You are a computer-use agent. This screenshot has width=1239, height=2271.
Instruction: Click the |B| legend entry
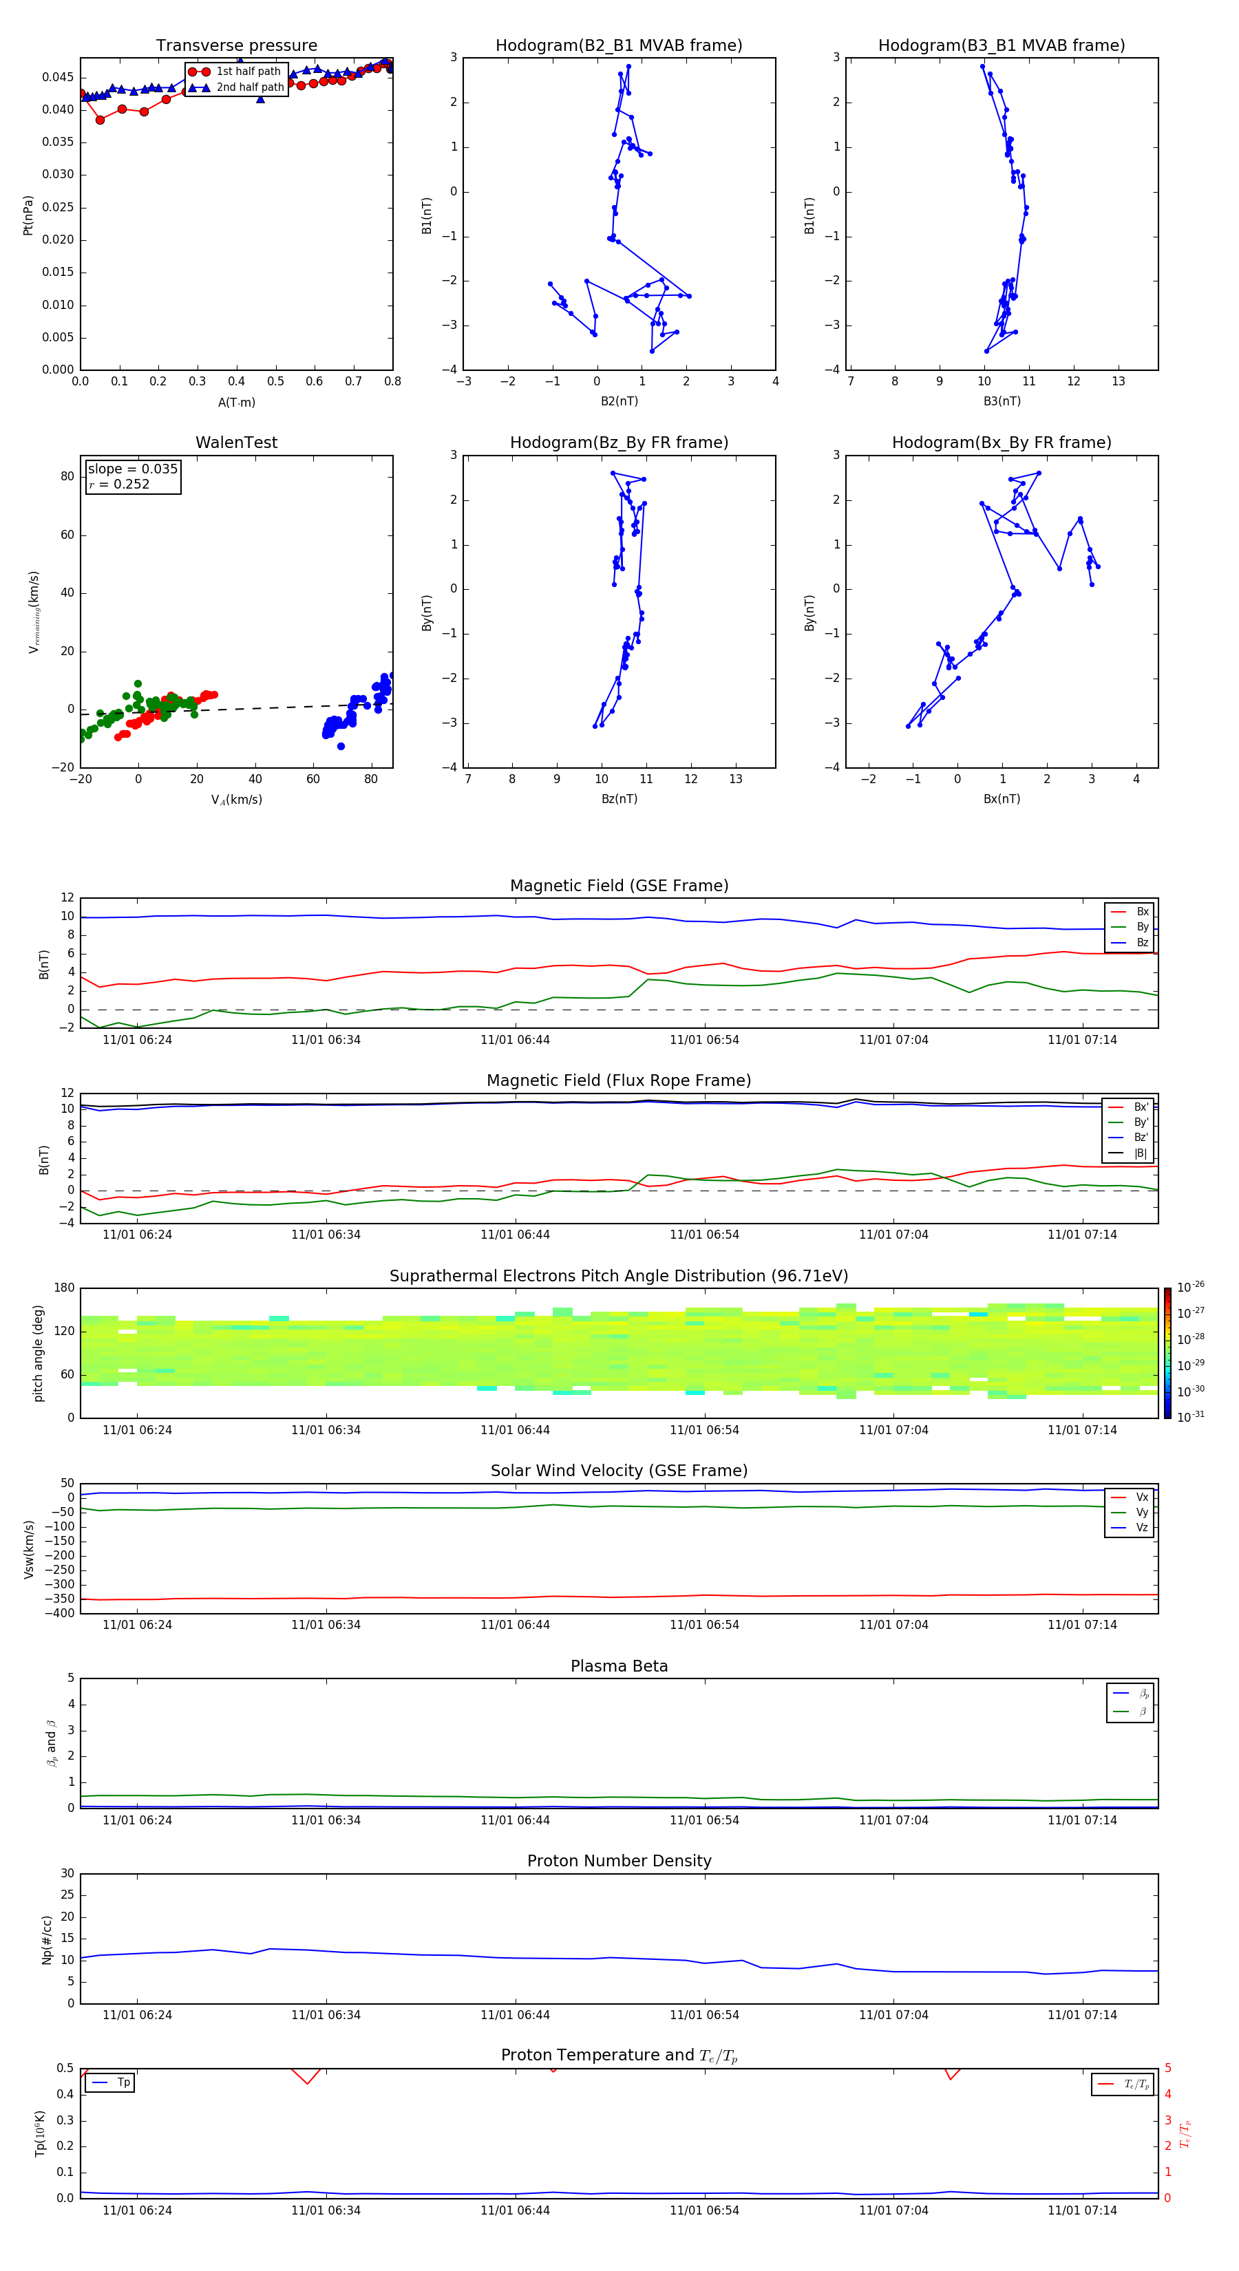1128,1153
